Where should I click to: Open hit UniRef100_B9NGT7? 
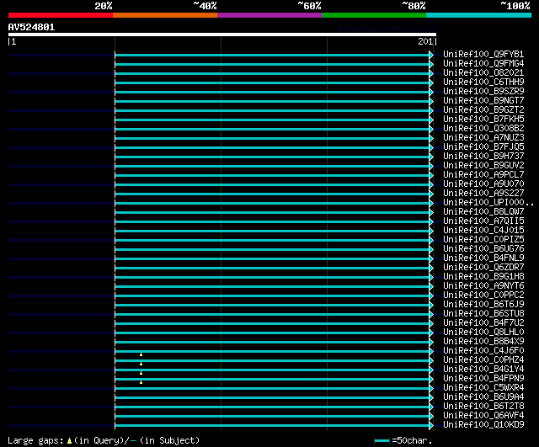pyautogui.click(x=483, y=100)
